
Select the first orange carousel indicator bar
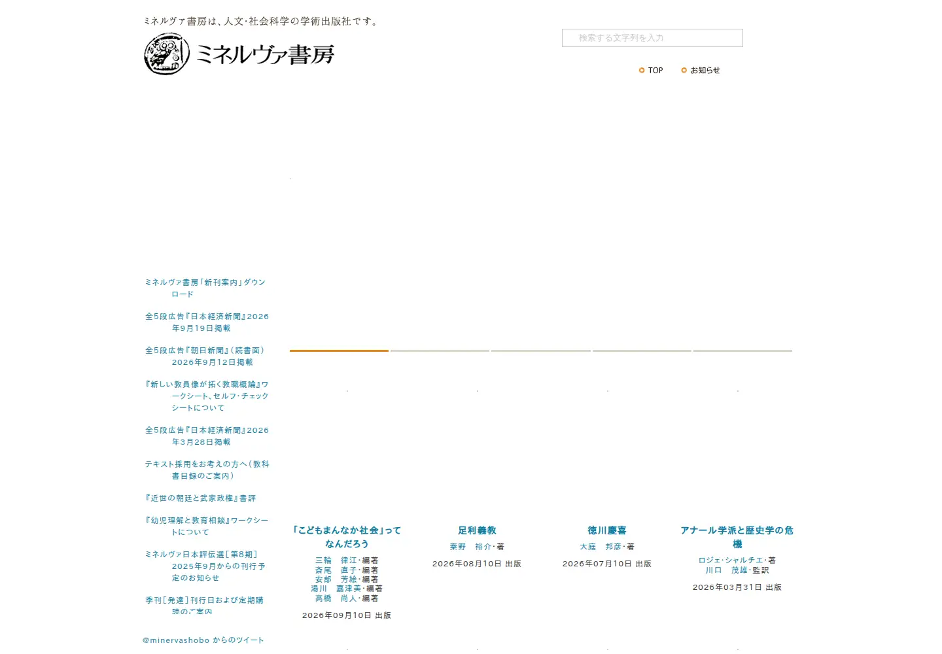coord(339,351)
